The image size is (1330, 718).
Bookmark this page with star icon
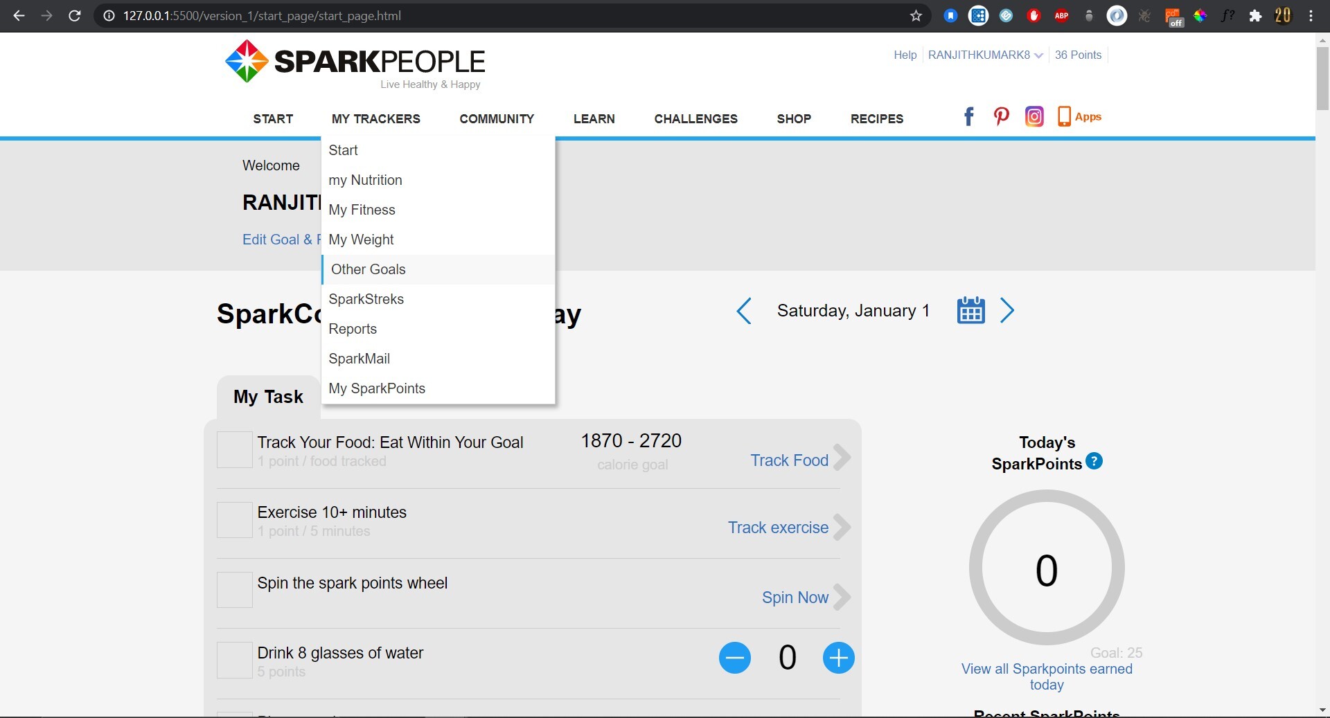click(916, 16)
